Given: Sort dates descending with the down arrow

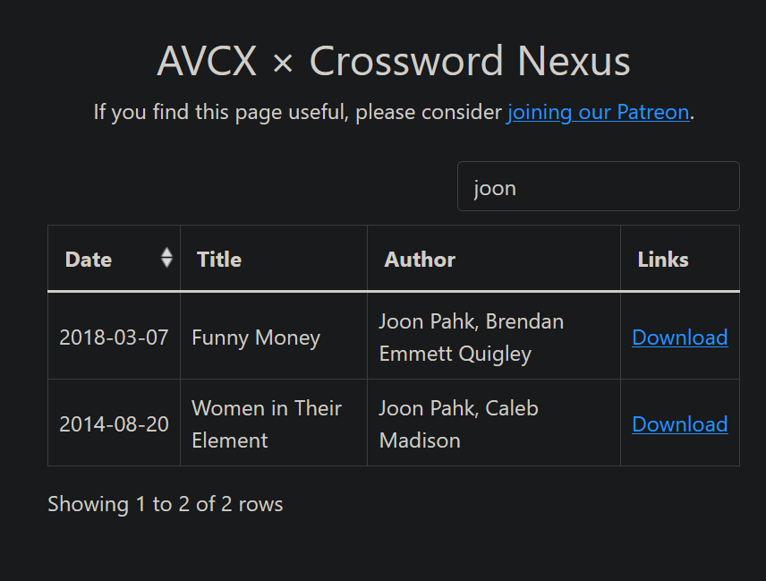Looking at the screenshot, I should coord(167,264).
